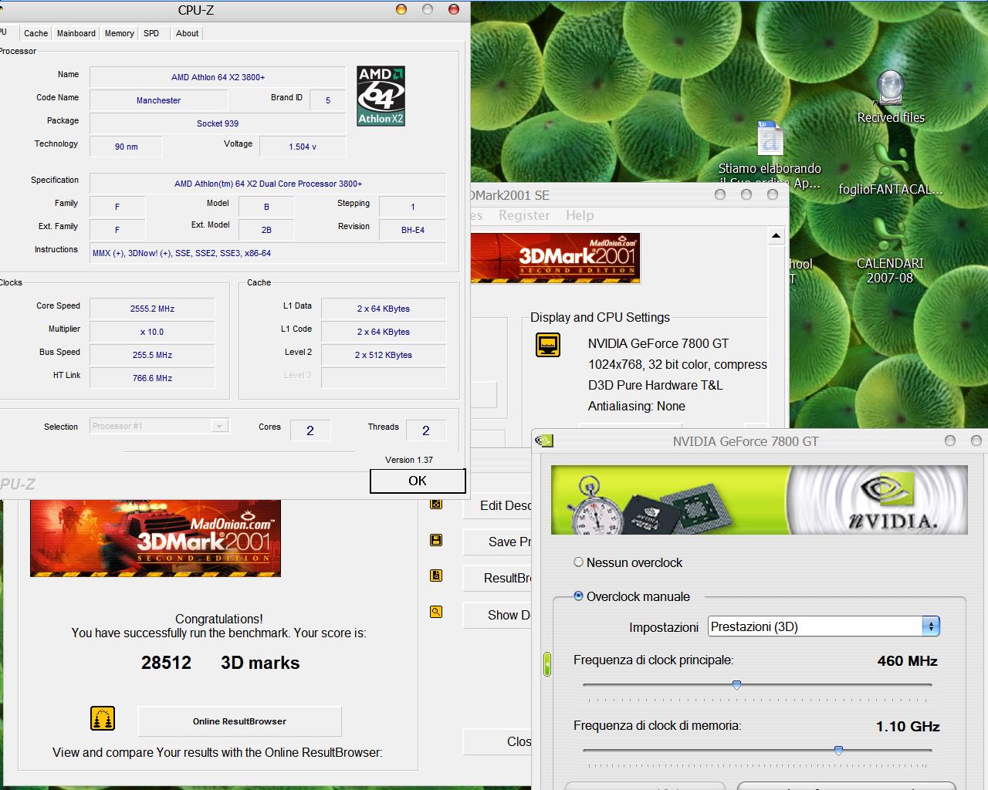This screenshot has width=988, height=790.
Task: Click the Level 2 cache value 2 x 512 KBytes
Action: [384, 355]
